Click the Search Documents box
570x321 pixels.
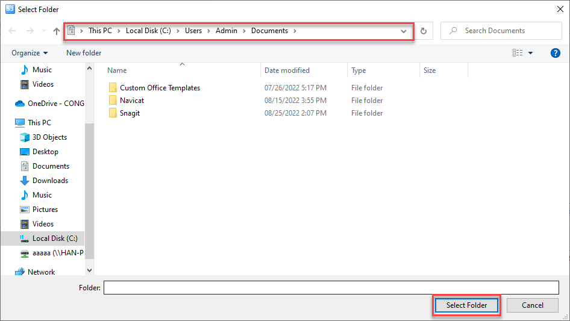(506, 31)
